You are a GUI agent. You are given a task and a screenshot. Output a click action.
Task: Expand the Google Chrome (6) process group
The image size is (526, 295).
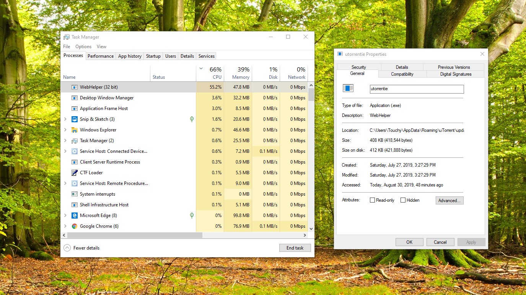[65, 226]
